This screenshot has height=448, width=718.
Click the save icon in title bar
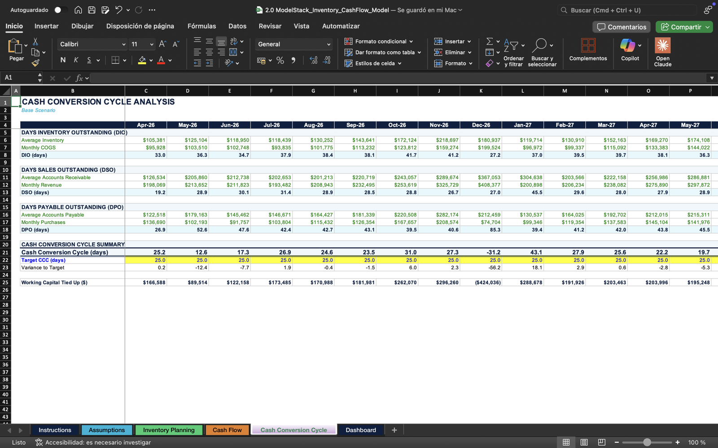click(92, 10)
